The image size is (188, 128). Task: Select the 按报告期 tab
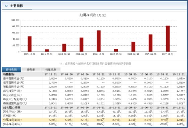click(x=11, y=70)
